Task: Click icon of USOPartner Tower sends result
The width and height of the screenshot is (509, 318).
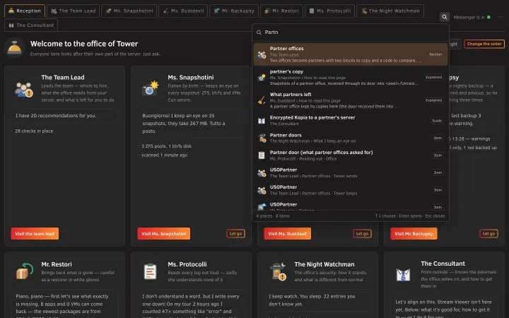Action: (x=262, y=172)
